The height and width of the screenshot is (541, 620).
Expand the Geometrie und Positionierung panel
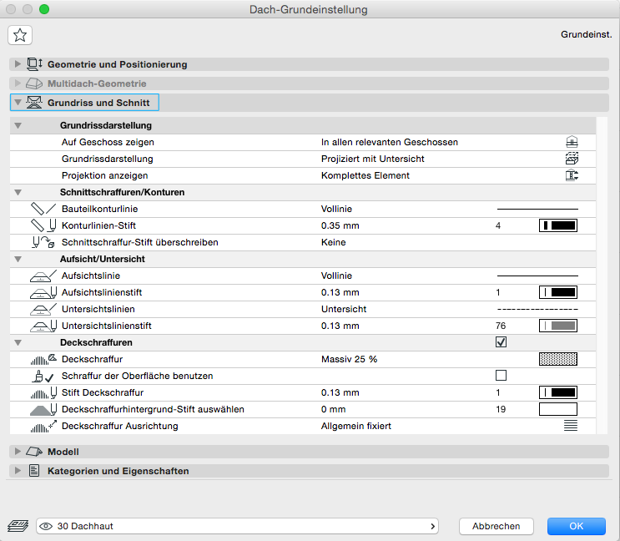click(x=18, y=64)
